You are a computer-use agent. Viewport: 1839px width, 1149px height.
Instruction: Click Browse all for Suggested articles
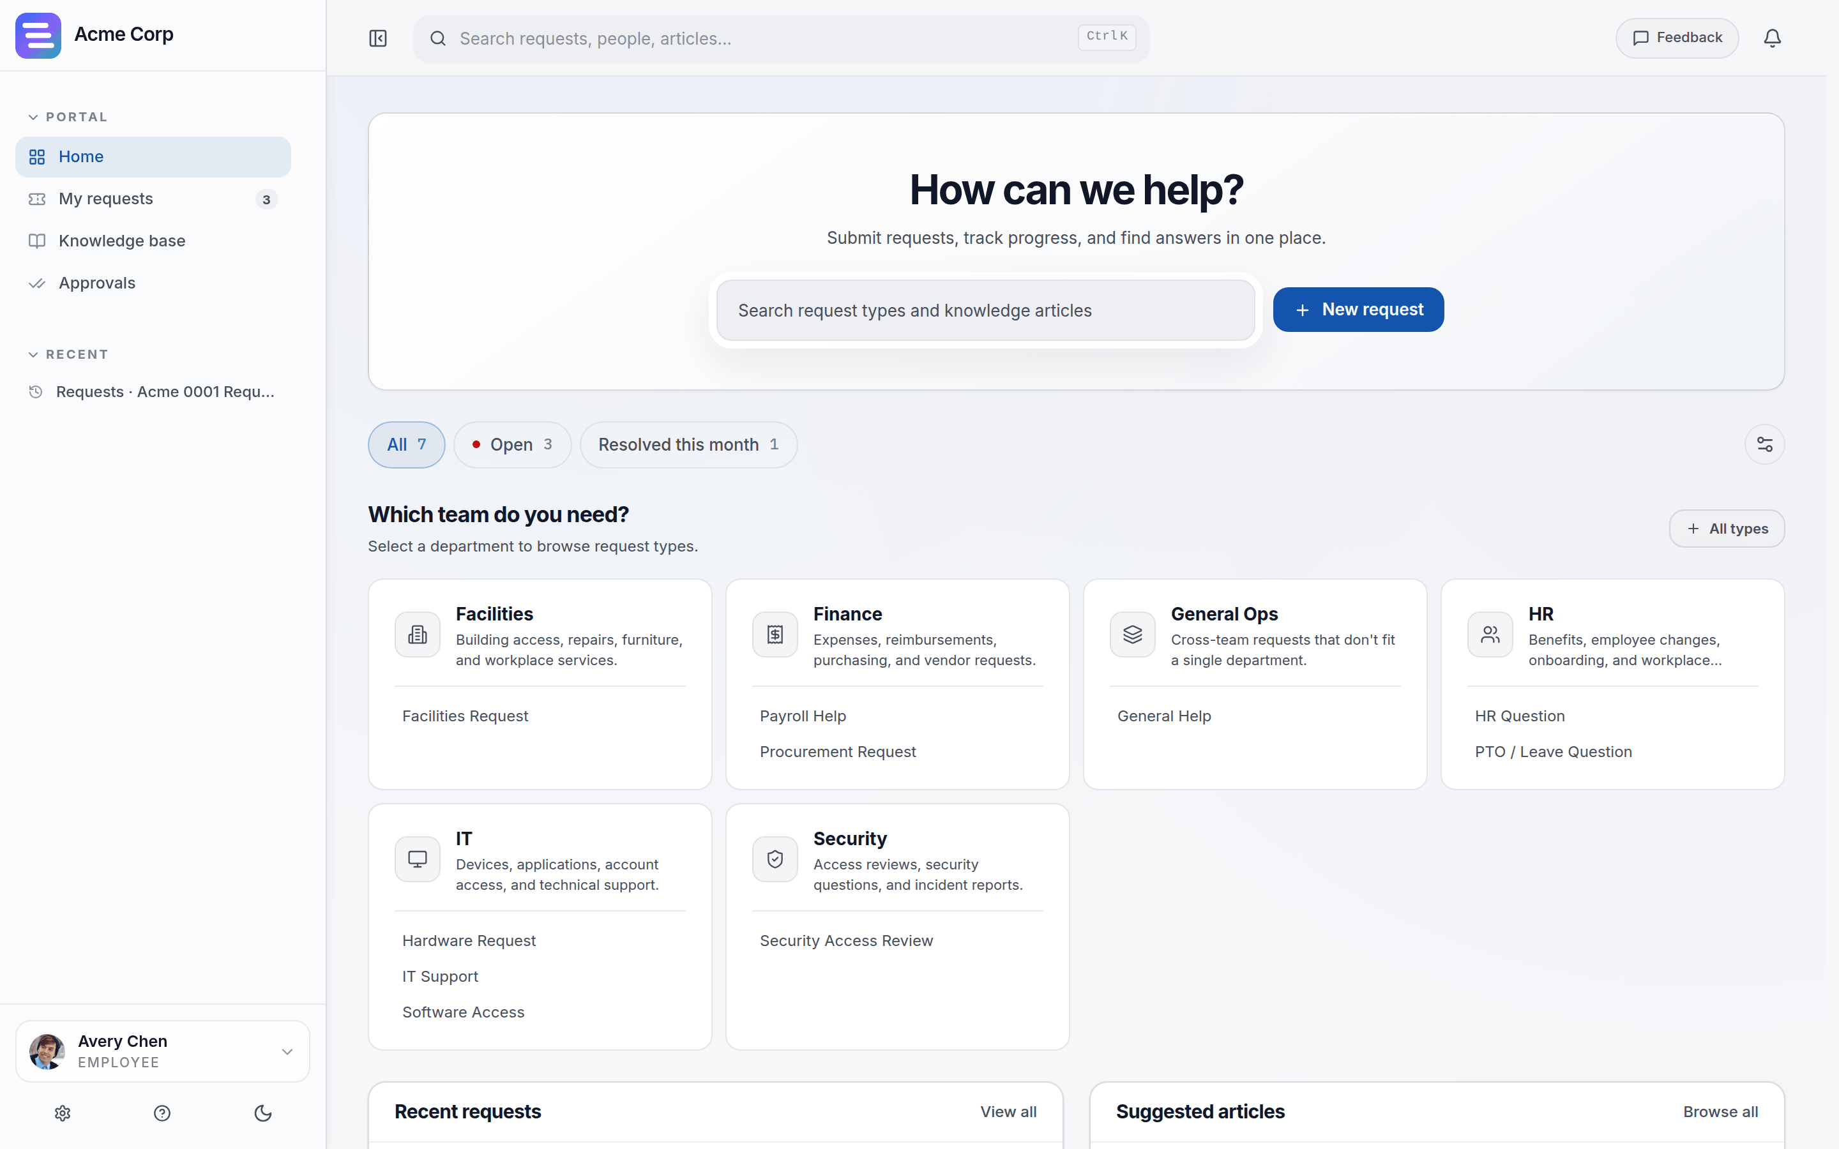1720,1112
